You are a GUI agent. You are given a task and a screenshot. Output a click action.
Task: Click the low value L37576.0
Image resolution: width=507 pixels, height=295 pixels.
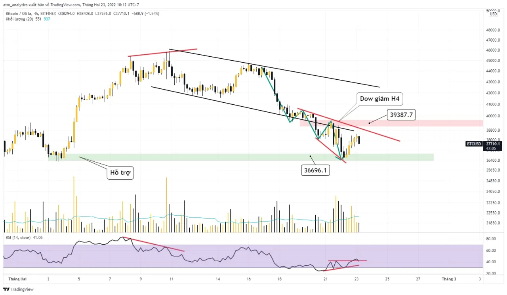[x=103, y=13]
